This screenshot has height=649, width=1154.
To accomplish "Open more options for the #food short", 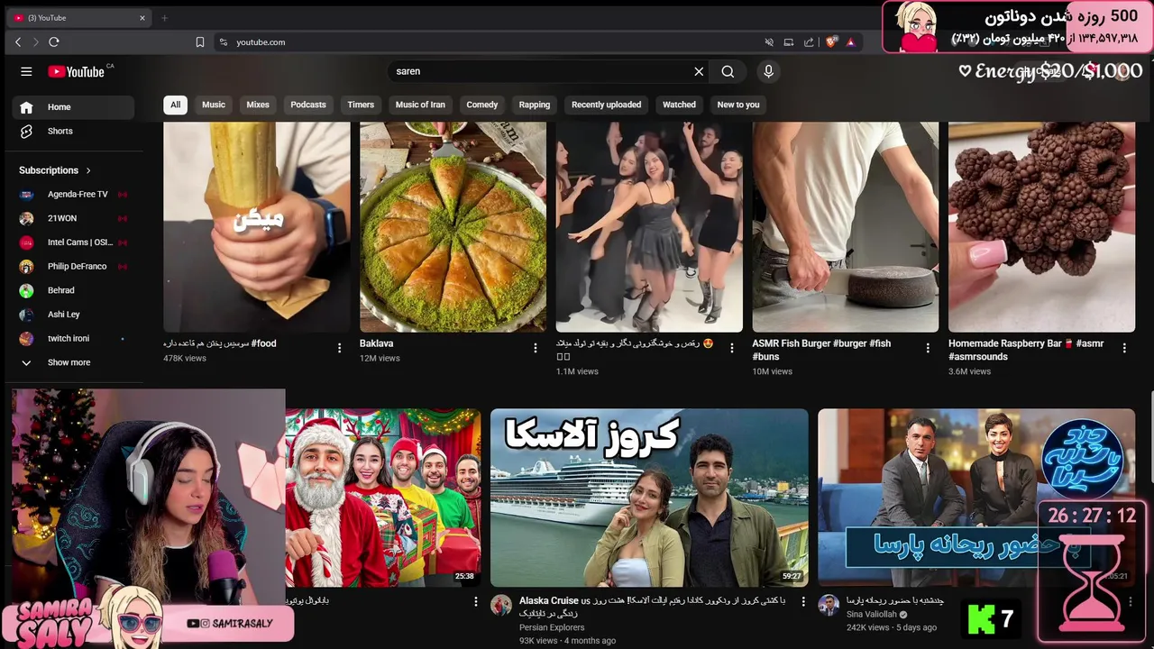I will tap(339, 348).
